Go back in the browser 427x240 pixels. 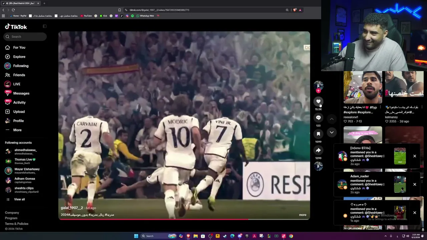point(3,10)
